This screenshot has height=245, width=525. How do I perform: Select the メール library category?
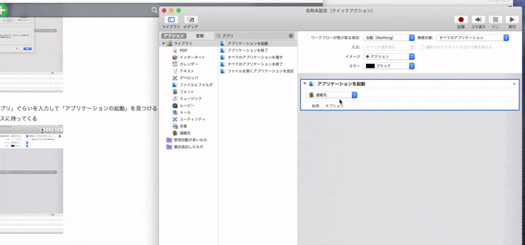pos(181,113)
